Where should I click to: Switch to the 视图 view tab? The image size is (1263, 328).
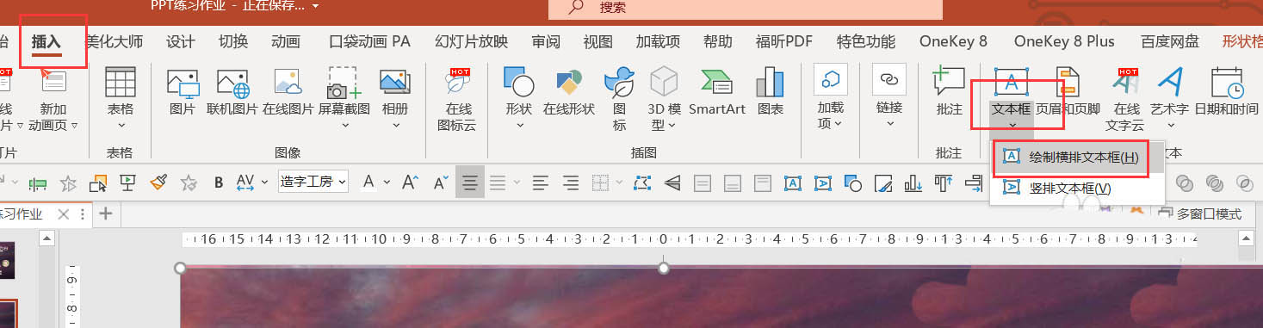point(597,41)
